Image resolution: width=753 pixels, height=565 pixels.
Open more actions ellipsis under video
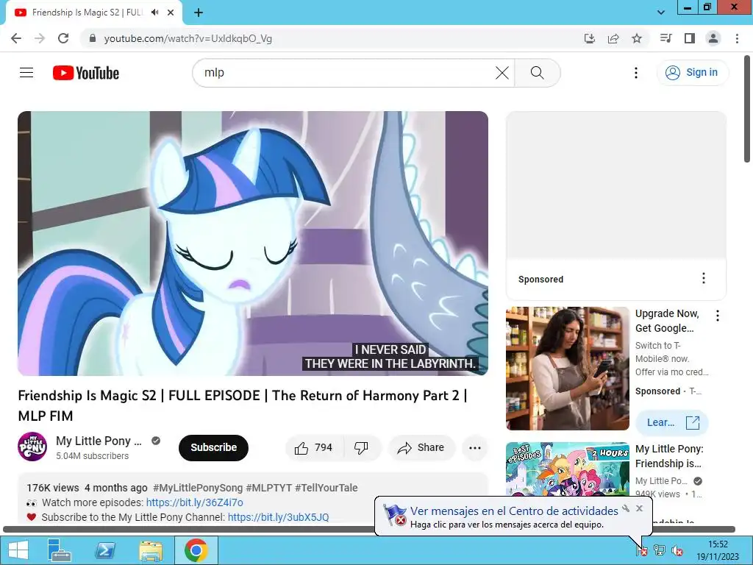pyautogui.click(x=474, y=448)
